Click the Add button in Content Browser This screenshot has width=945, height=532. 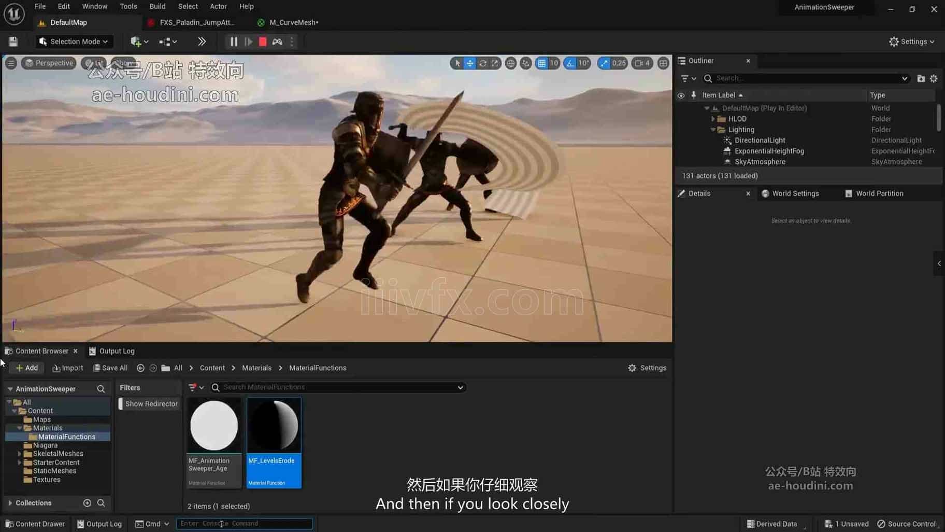(26, 368)
